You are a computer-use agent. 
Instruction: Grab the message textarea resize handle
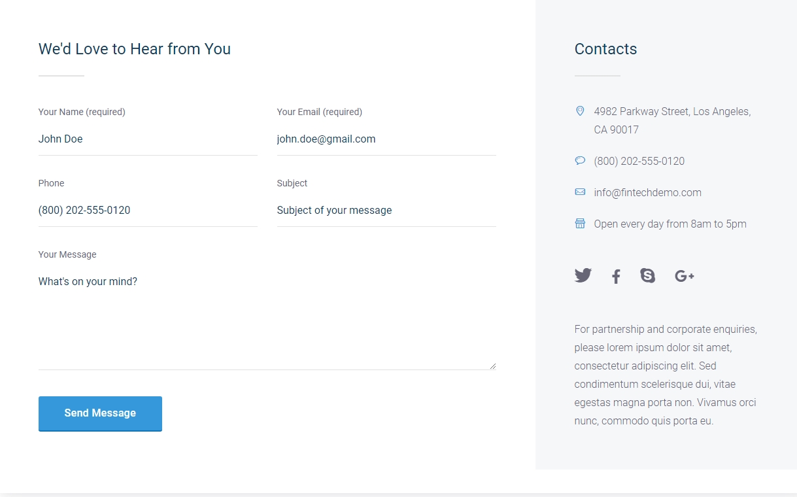492,366
